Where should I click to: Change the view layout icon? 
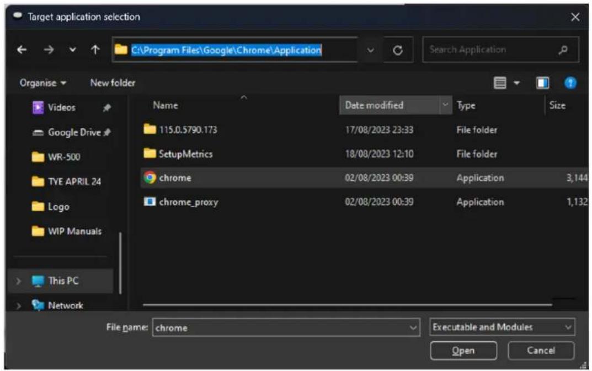[500, 83]
